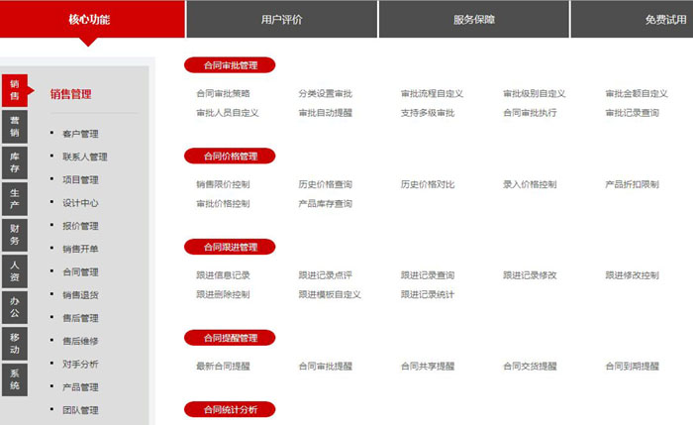Click 报价管理 in the sidebar list
The width and height of the screenshot is (693, 425).
[x=80, y=226]
